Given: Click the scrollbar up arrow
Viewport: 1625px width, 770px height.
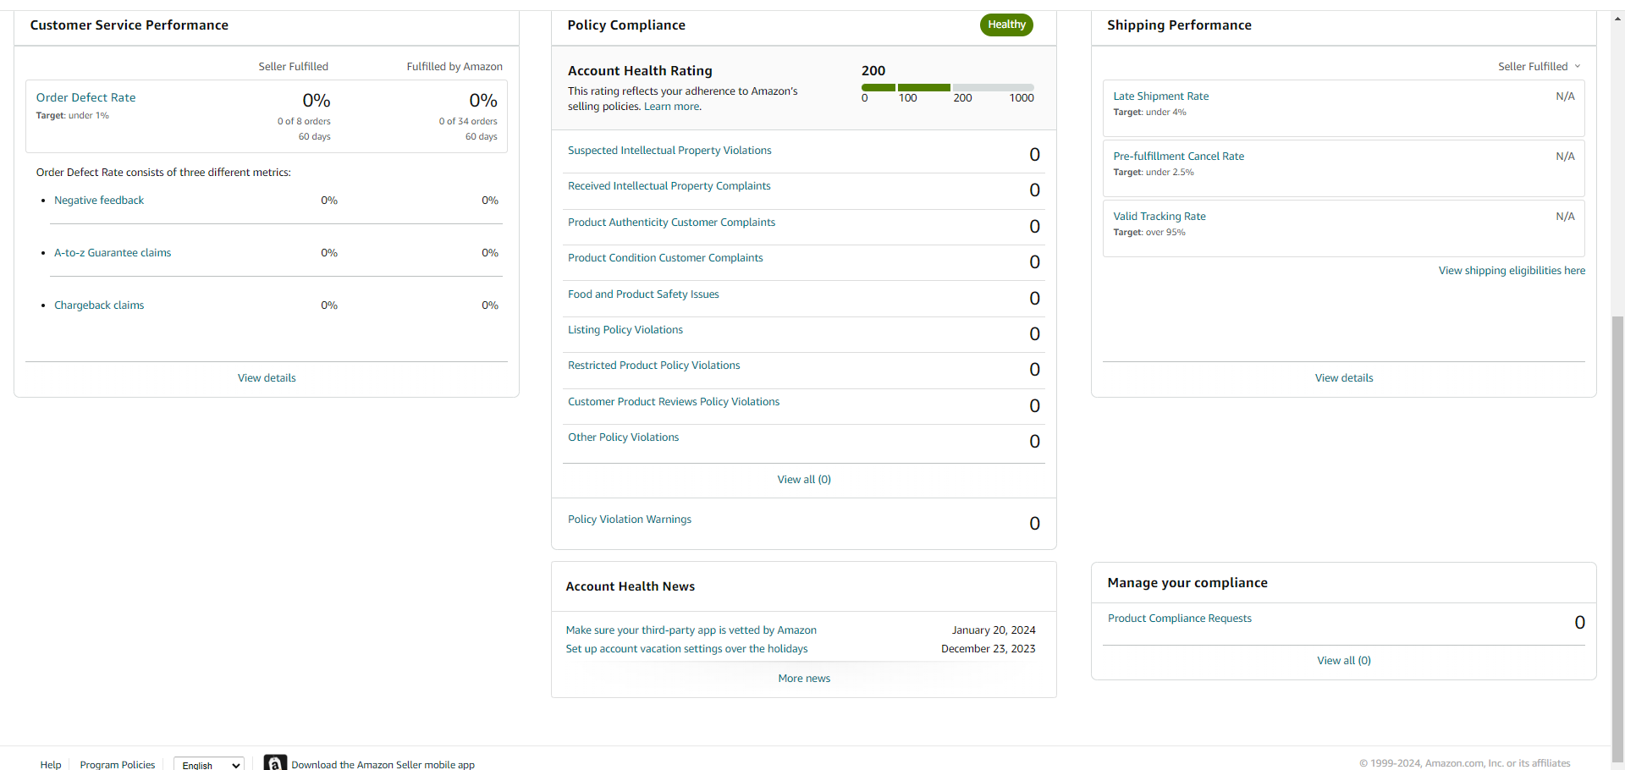Looking at the screenshot, I should coord(1617,17).
